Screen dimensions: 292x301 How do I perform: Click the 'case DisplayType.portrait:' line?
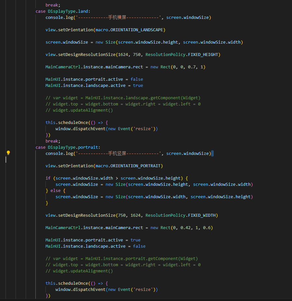point(68,147)
